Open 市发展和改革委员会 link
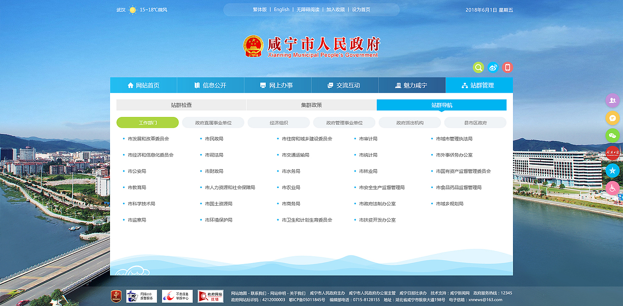 148,139
